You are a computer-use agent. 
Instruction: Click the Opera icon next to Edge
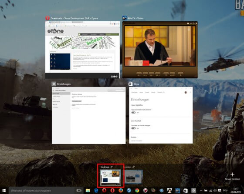[104, 191]
